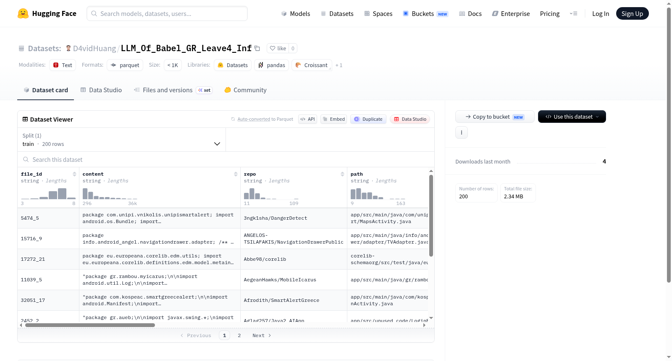Go to page 2 of results
Image resolution: width=672 pixels, height=361 pixels.
tap(239, 335)
